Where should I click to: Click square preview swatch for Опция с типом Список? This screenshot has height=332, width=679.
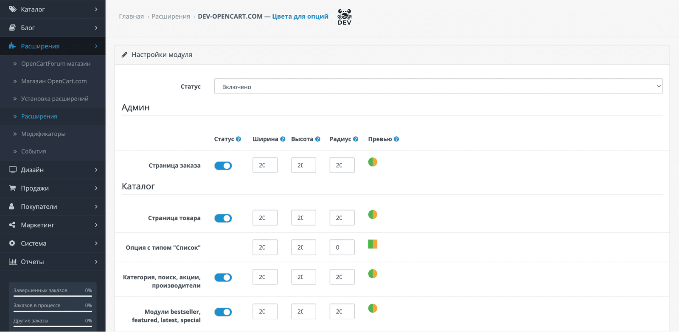pos(373,244)
